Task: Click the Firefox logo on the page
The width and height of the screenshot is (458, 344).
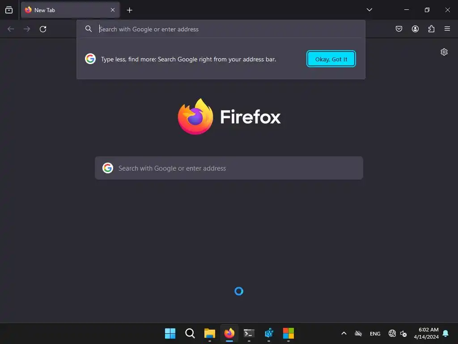Action: click(x=229, y=116)
